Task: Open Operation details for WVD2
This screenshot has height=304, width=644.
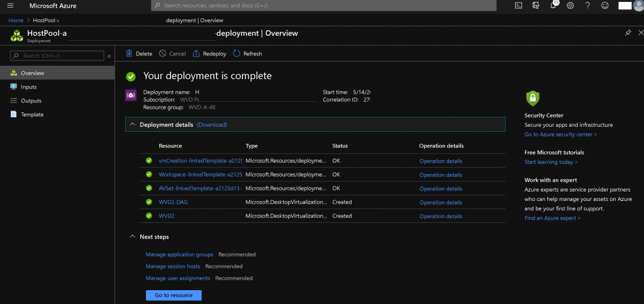Action: point(441,216)
